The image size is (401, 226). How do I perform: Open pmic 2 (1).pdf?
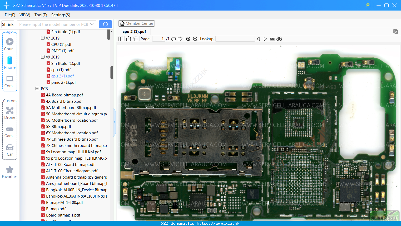pos(61,82)
